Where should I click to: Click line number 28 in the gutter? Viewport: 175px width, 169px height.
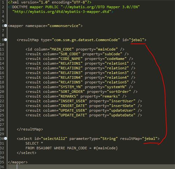click(2, 129)
